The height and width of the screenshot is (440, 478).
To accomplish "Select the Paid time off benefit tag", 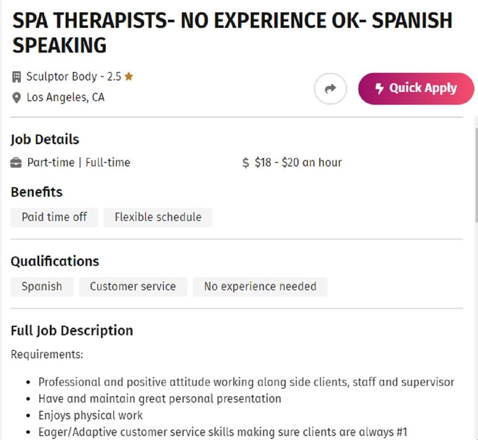I will click(x=54, y=218).
